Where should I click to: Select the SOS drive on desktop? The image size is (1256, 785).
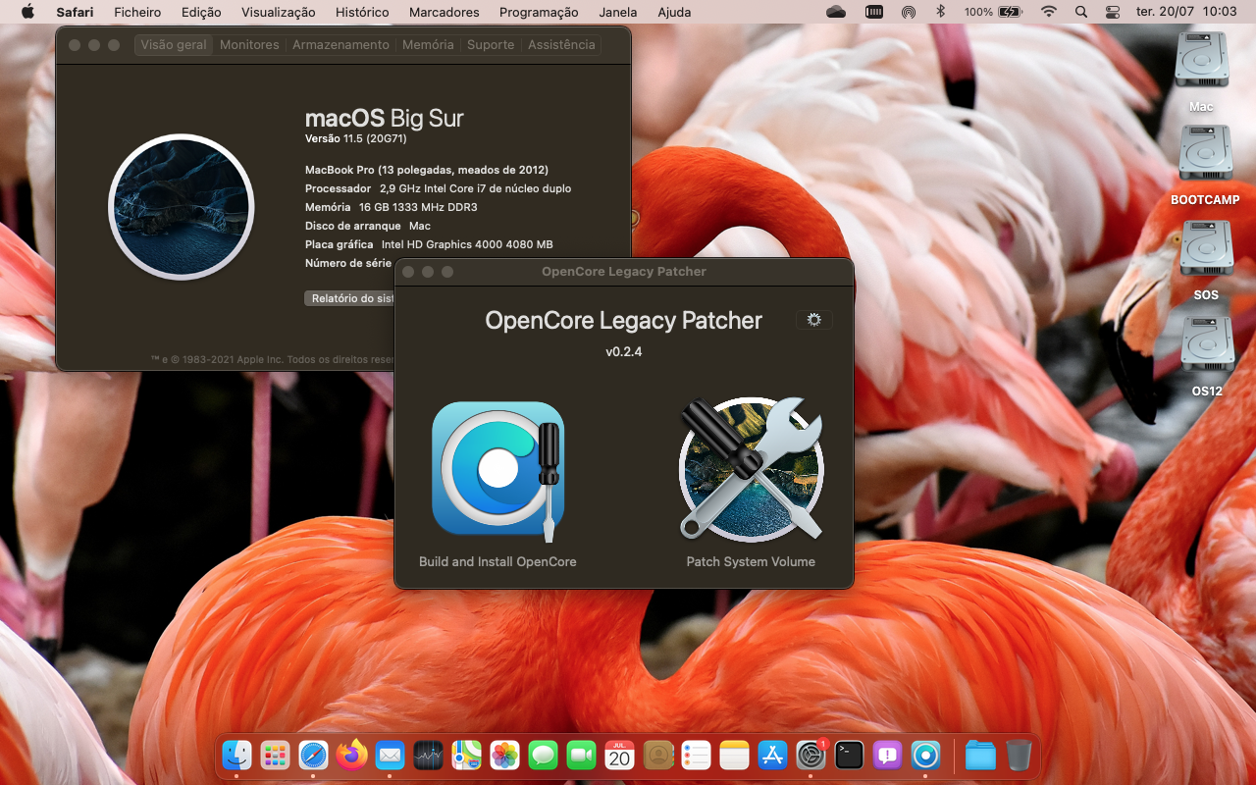click(x=1206, y=260)
